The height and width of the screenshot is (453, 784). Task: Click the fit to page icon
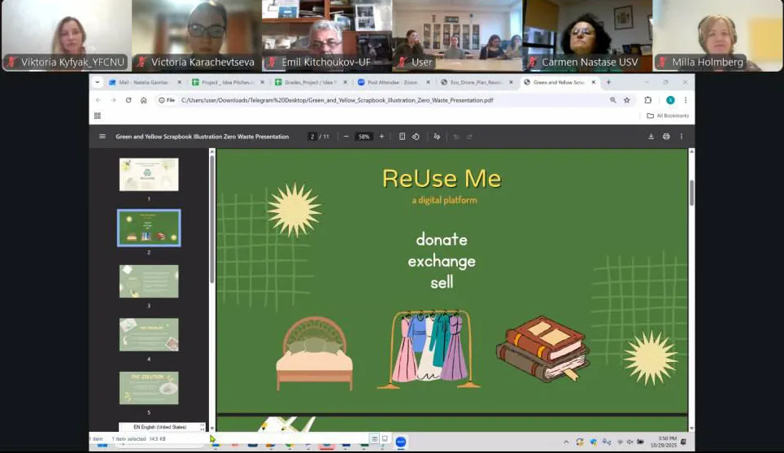403,137
